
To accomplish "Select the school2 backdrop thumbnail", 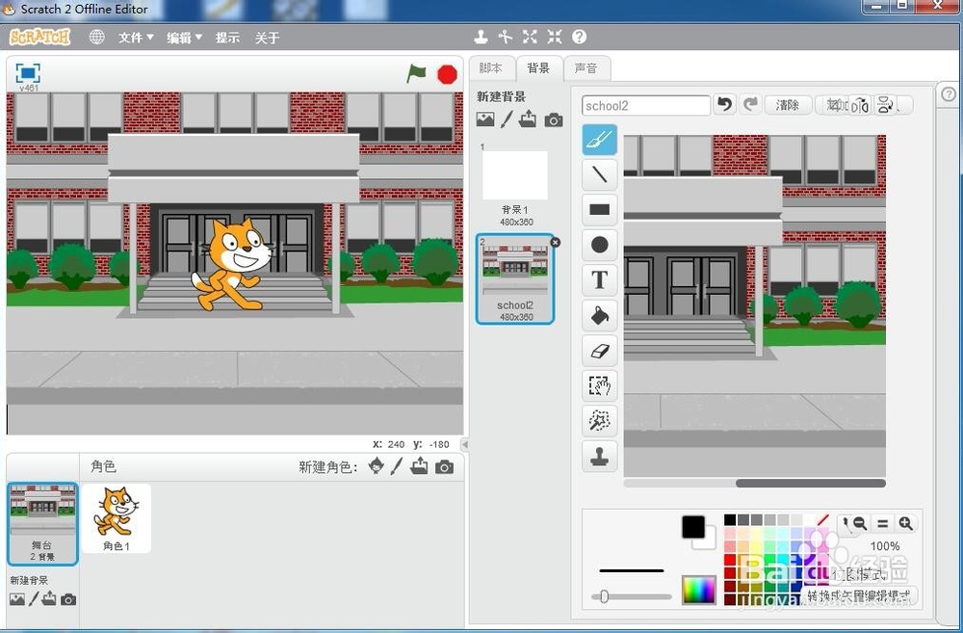I will coord(514,278).
